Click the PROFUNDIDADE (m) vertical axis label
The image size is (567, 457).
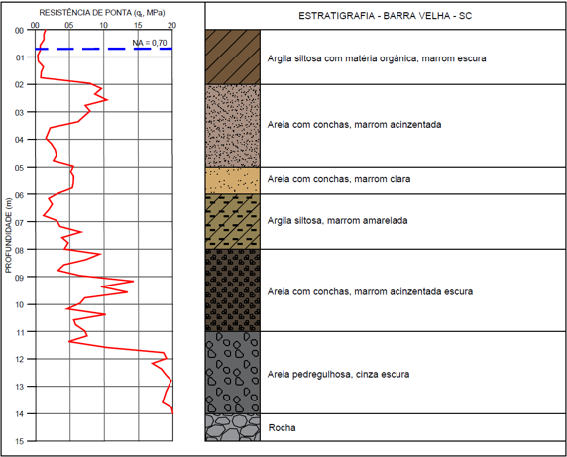click(x=9, y=235)
